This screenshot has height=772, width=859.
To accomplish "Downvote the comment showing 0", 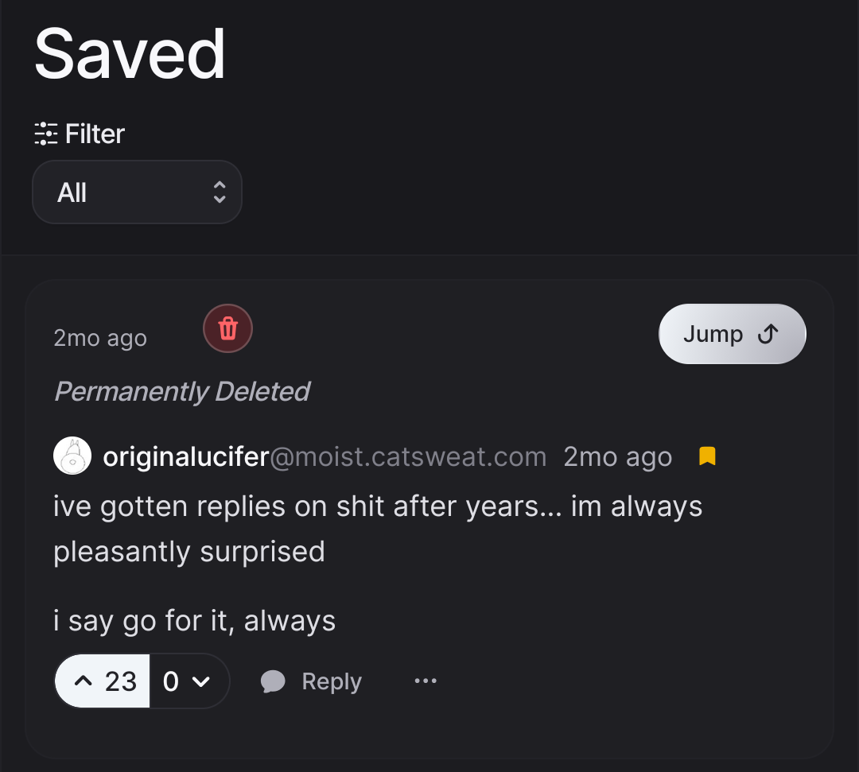I will click(x=189, y=681).
